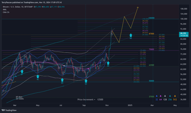Click 64,000 on the price axis
This screenshot has width=191, height=113.
[x=183, y=64]
